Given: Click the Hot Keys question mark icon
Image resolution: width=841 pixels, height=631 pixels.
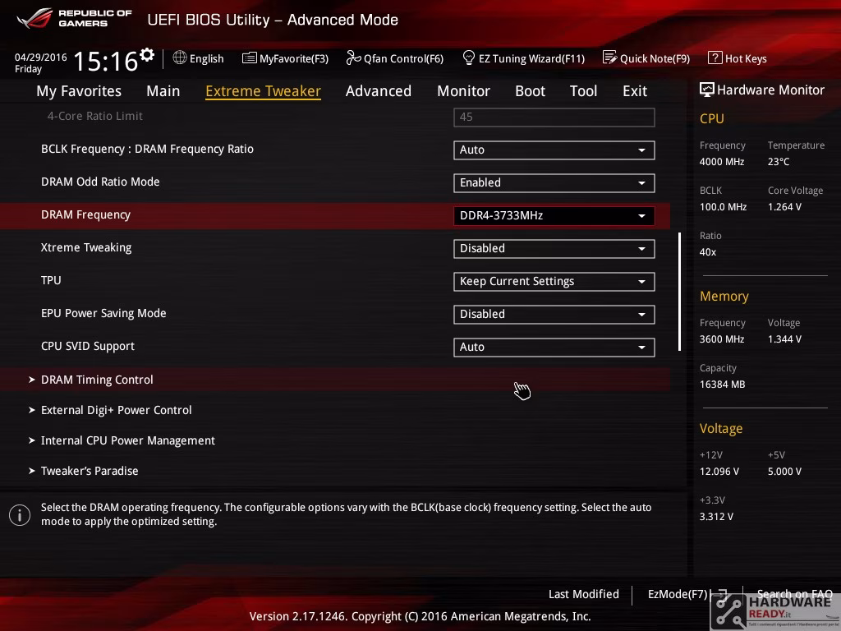Looking at the screenshot, I should [x=715, y=58].
